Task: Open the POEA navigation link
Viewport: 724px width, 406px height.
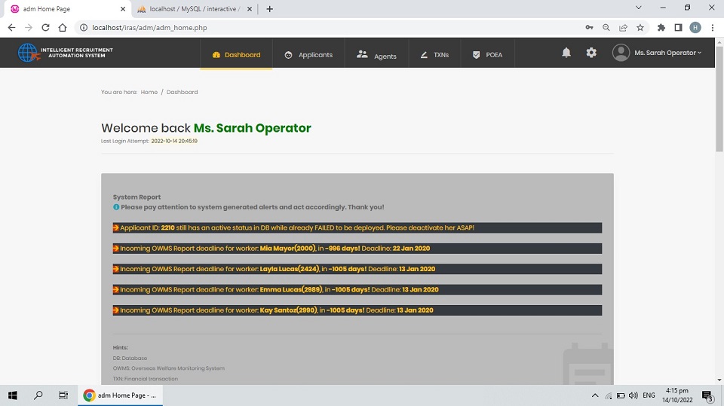Action: tap(487, 54)
